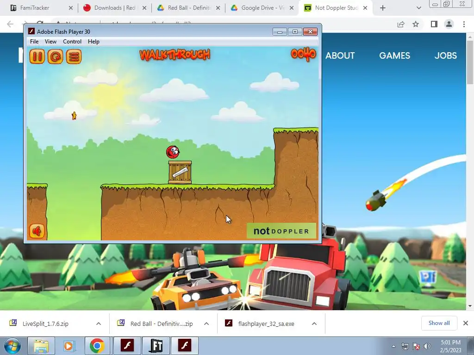Mute the game sound speaker icon
The width and height of the screenshot is (474, 355).
(37, 231)
